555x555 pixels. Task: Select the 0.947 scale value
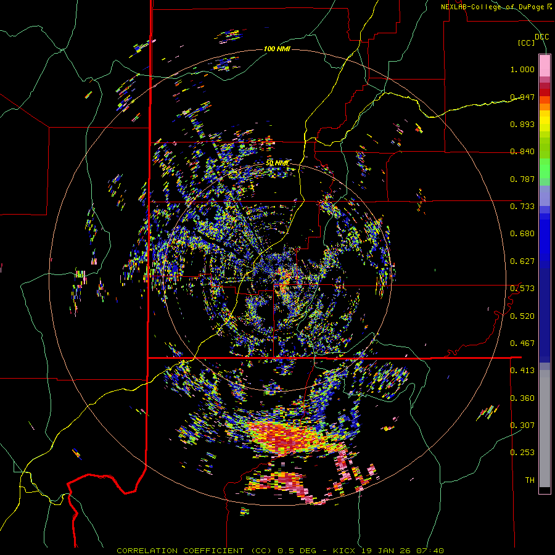point(522,97)
